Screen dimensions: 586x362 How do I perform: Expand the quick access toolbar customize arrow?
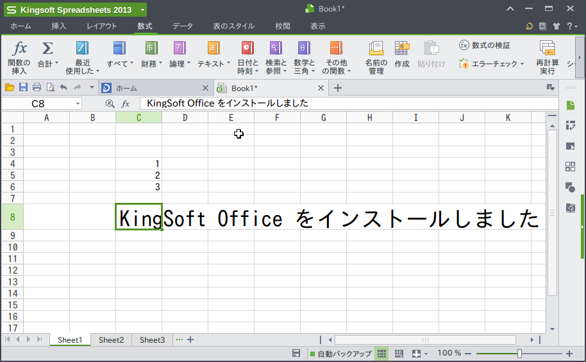pyautogui.click(x=92, y=87)
